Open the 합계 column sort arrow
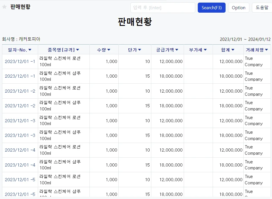This screenshot has height=199, width=272. (233, 50)
